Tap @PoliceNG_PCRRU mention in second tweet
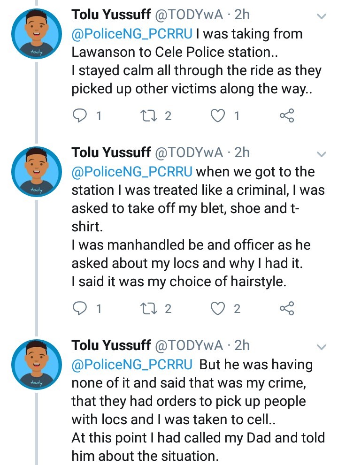 [131, 172]
